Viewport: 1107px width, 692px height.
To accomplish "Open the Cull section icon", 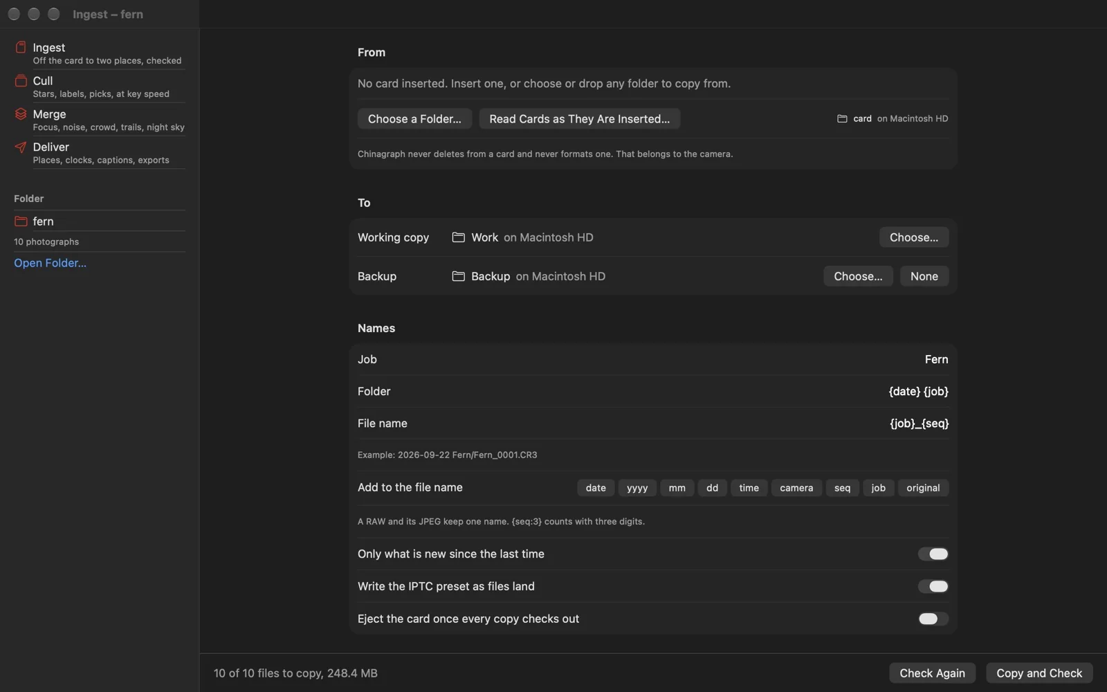I will [x=21, y=81].
